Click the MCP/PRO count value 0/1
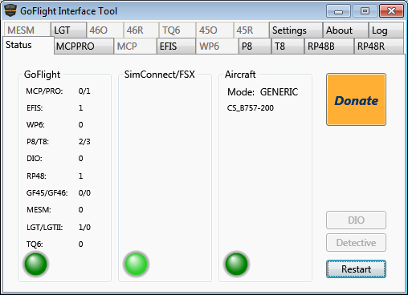Viewport: 408px width, 295px height. tap(84, 91)
